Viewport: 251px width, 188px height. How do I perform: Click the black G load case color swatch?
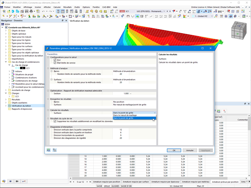coord(22,68)
